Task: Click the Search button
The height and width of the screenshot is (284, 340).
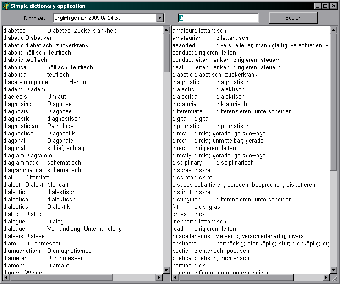Action: click(x=293, y=18)
